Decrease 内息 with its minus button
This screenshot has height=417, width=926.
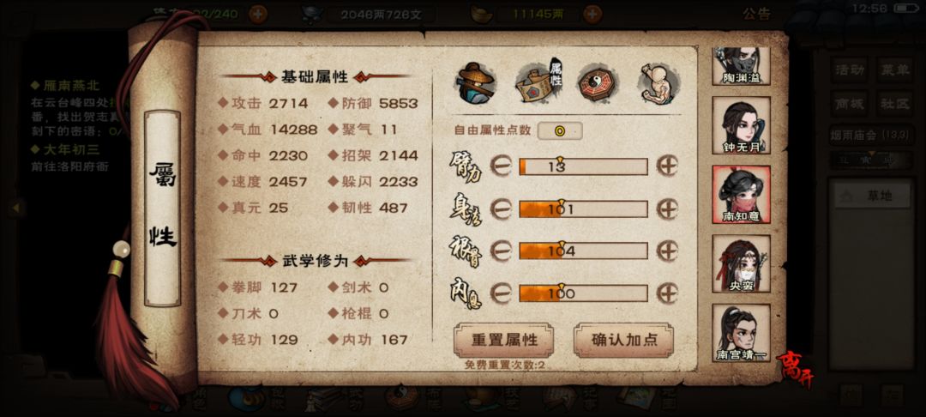point(501,293)
